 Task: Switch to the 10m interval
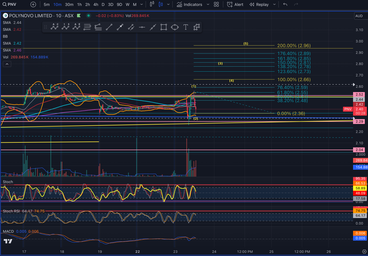point(57,4)
